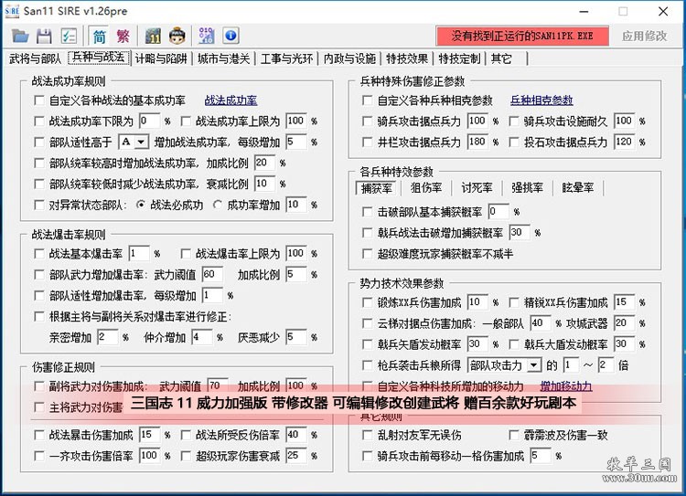
Task: Click the 武力阈值 60 input field
Action: coord(212,274)
